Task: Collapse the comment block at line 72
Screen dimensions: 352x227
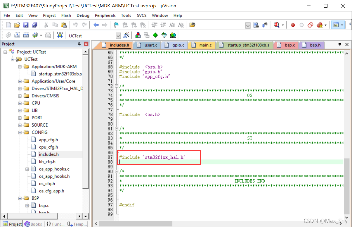Action: coord(117,86)
